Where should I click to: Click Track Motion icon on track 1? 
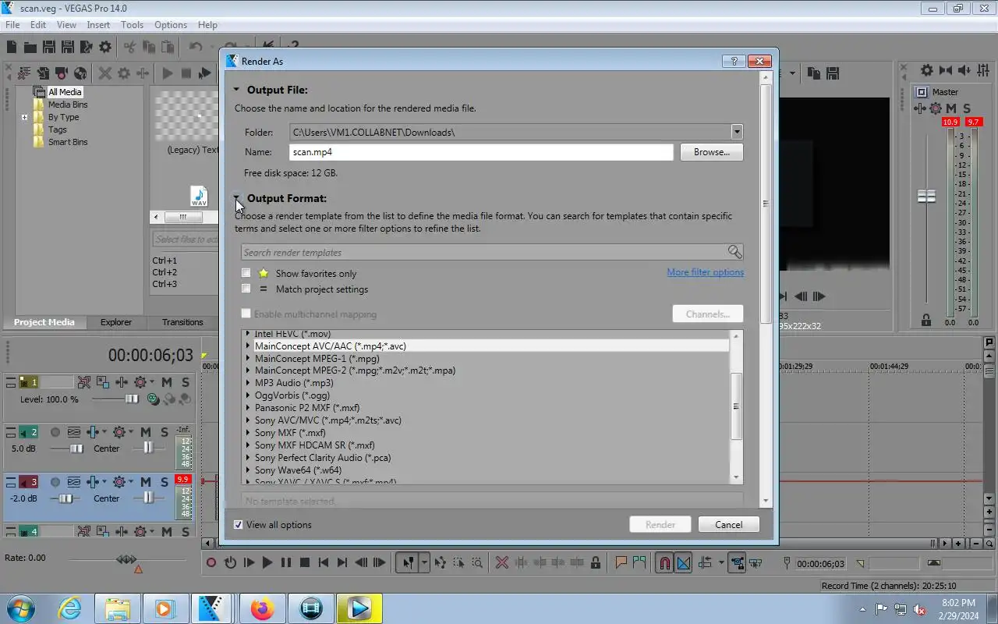(103, 382)
